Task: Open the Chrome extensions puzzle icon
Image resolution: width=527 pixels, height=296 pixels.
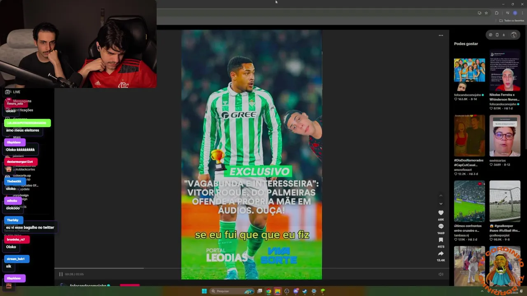Action: [497, 13]
